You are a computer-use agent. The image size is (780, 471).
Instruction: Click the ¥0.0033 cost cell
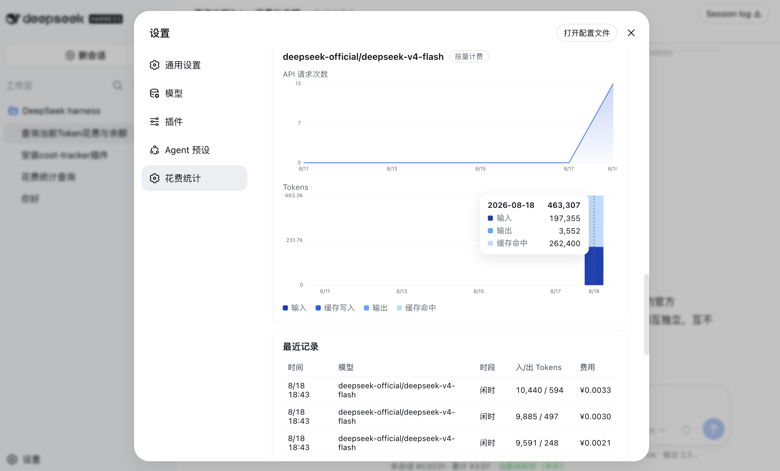point(595,390)
